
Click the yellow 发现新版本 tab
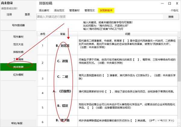(x=106, y=10)
